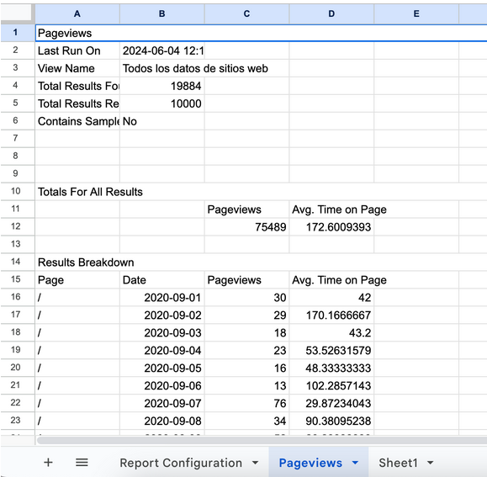Select row 16 header
This screenshot has width=487, height=477.
(15, 297)
